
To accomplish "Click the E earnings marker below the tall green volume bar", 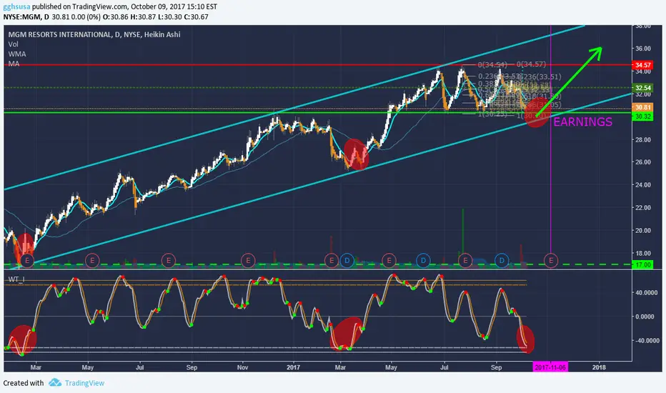I will [465, 260].
